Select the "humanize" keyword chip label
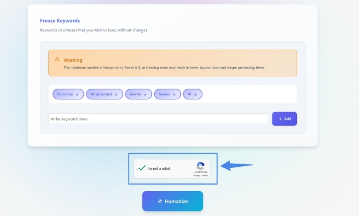Screen dimensions: 359x216 [65, 94]
